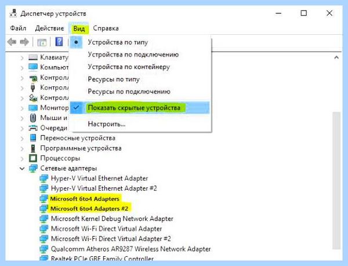The height and width of the screenshot is (266, 348).
Task: Open the Настроить... menu item
Action: [140, 123]
